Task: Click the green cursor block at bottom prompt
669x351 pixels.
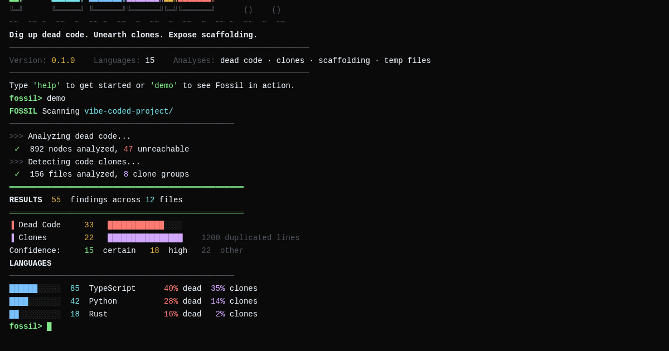Action: (x=49, y=326)
